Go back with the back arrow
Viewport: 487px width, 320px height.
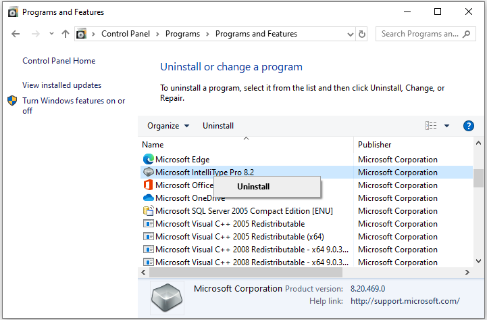click(x=16, y=34)
